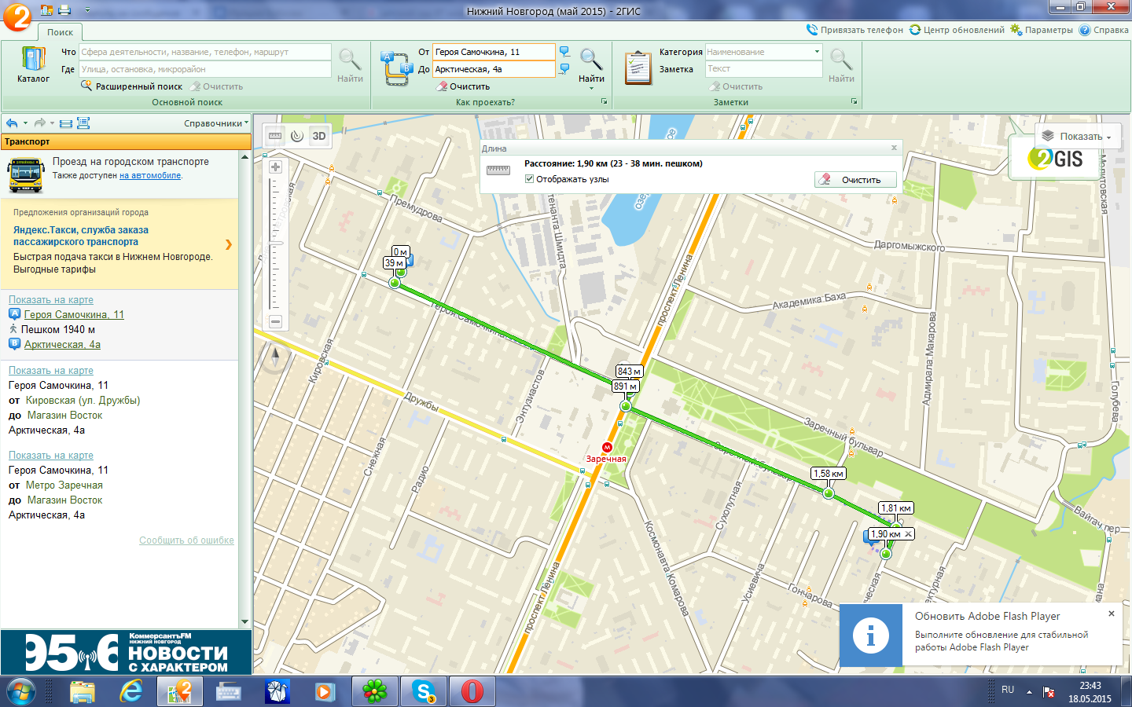Toggle 3D map view

click(x=318, y=136)
